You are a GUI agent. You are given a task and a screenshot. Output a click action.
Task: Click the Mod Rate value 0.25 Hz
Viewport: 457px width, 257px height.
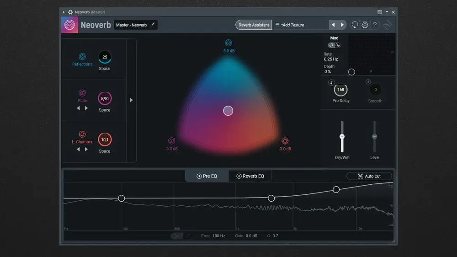[x=331, y=59]
